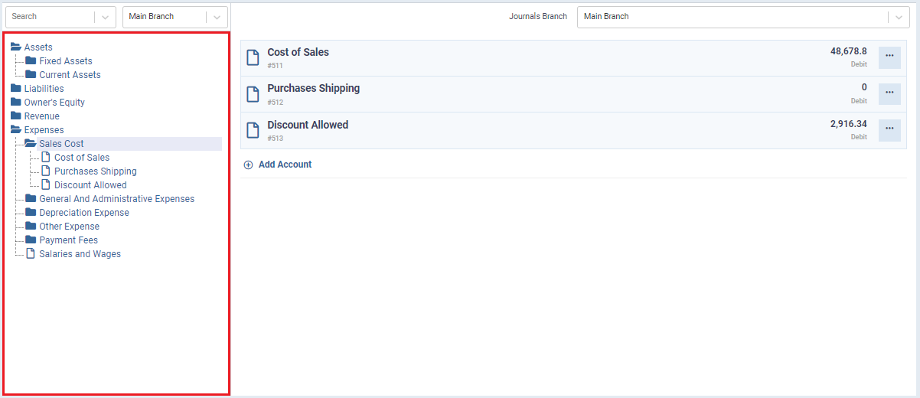Screen dimensions: 920x398
Task: Open the three-dot menu for Purchases Shipping
Action: pyautogui.click(x=889, y=94)
